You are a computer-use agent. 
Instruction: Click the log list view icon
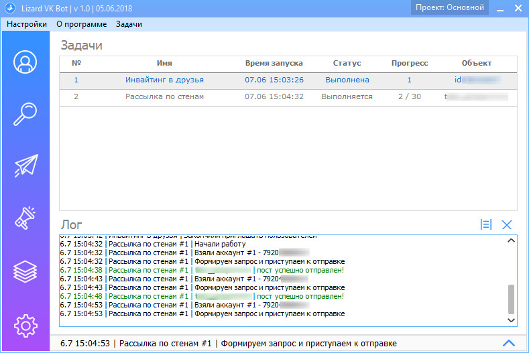coord(486,225)
